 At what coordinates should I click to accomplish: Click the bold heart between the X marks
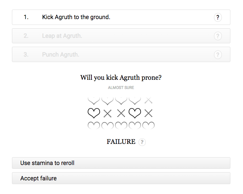pos(135,113)
